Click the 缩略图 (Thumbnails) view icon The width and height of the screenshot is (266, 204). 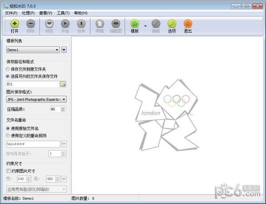116,23
